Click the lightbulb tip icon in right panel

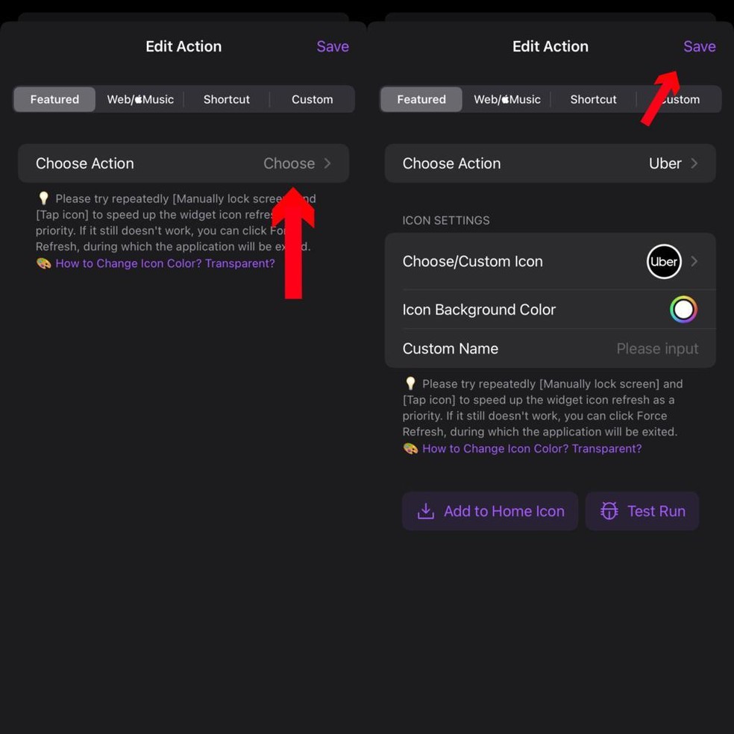pos(410,383)
